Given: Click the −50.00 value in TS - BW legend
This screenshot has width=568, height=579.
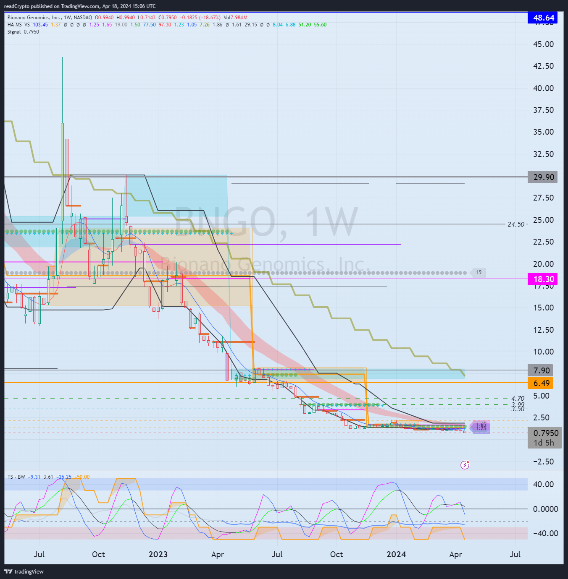Looking at the screenshot, I should coord(82,477).
